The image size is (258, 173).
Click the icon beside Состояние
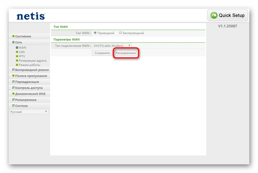coord(13,36)
